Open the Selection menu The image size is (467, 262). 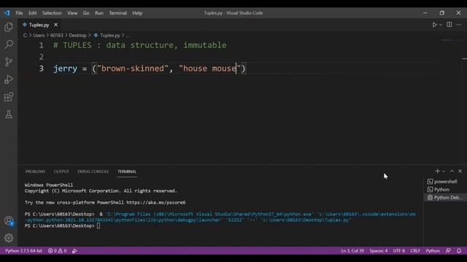[52, 13]
